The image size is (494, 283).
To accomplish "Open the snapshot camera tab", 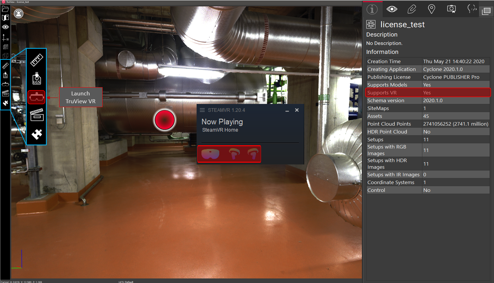I will pyautogui.click(x=451, y=9).
